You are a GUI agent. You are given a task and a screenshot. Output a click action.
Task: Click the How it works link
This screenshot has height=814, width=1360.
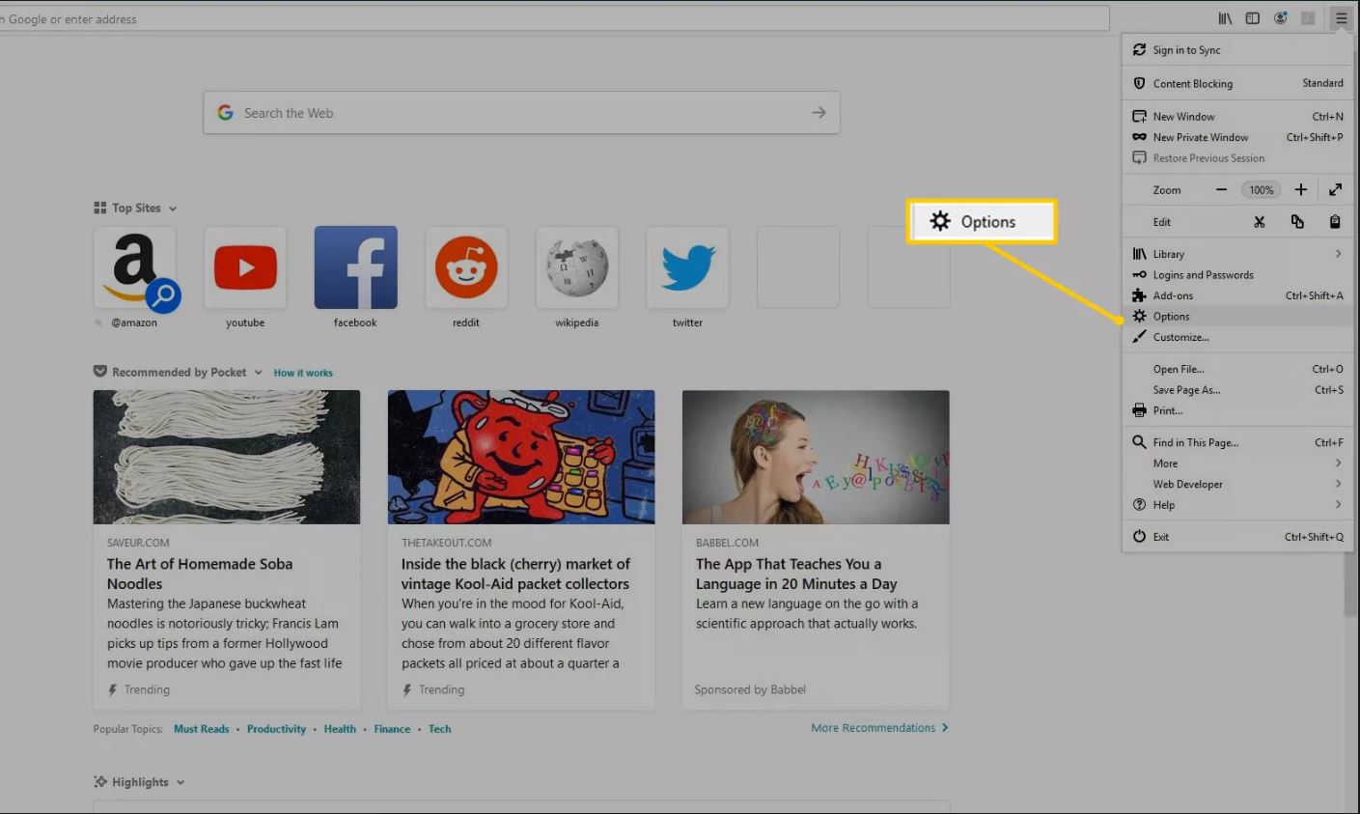(x=303, y=373)
